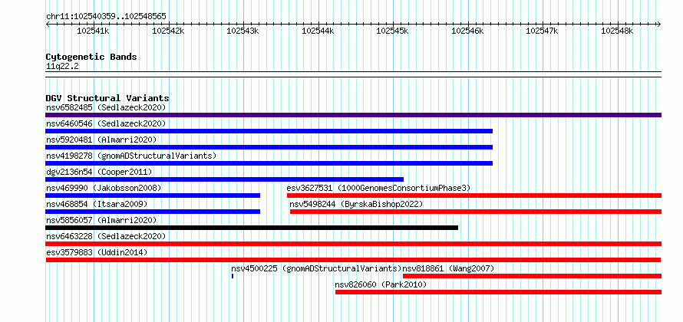Select the 11q22.2 band label
The height and width of the screenshot is (322, 683).
point(62,66)
